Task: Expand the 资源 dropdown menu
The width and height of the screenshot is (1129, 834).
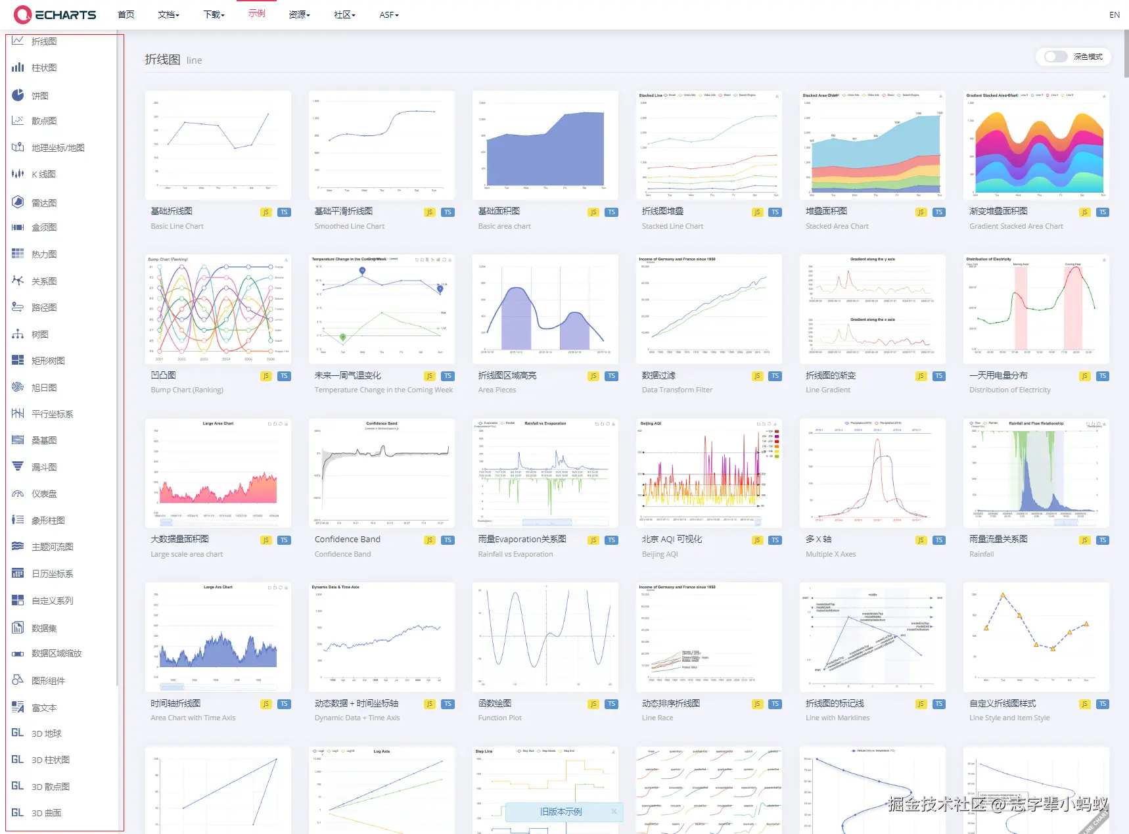Action: [x=299, y=14]
